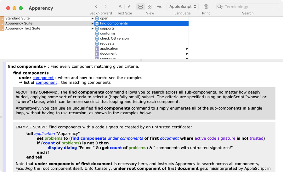Click the Standard Suite S icon
The height and width of the screenshot is (172, 283).
2,19
